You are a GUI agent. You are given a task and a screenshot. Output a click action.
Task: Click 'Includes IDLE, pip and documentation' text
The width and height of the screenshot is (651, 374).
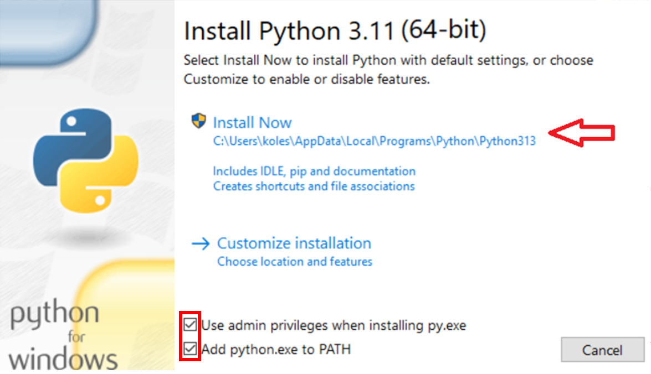pos(313,171)
